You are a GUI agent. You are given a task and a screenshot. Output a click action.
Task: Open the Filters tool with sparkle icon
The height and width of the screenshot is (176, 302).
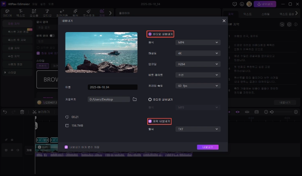pos(75,13)
